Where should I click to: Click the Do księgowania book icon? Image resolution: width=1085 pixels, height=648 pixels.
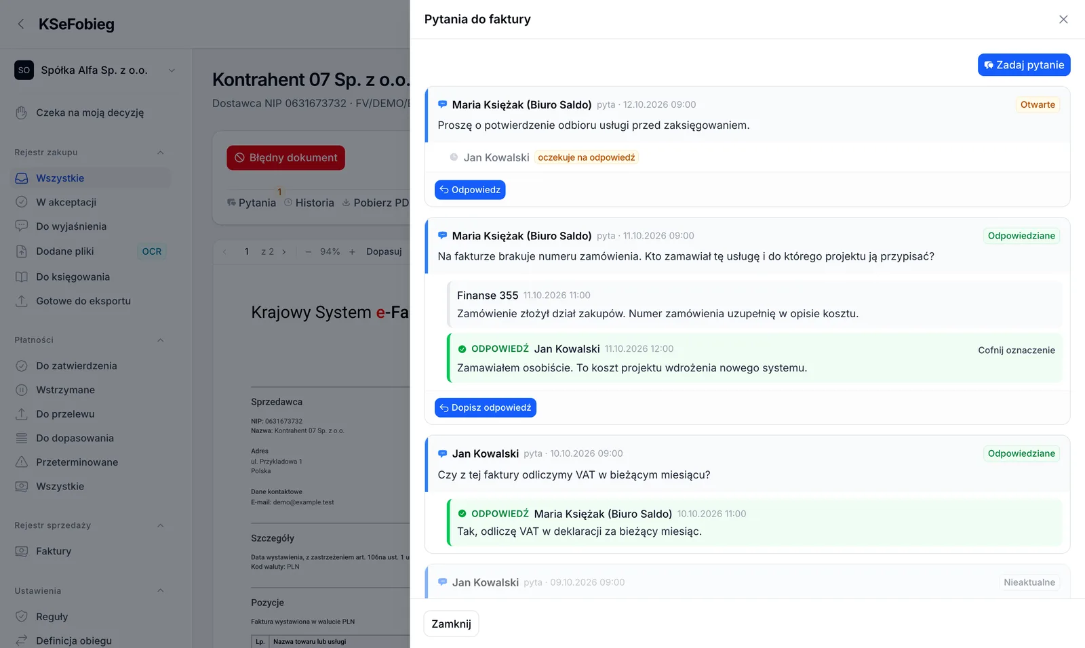click(x=22, y=277)
